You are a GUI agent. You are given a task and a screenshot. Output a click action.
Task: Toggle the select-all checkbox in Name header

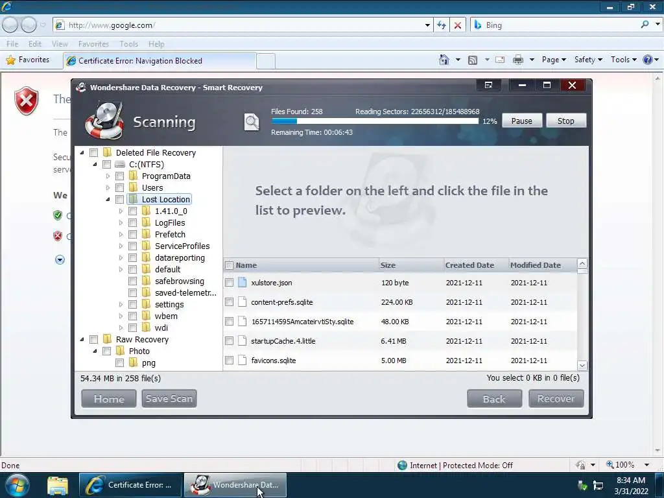(229, 265)
